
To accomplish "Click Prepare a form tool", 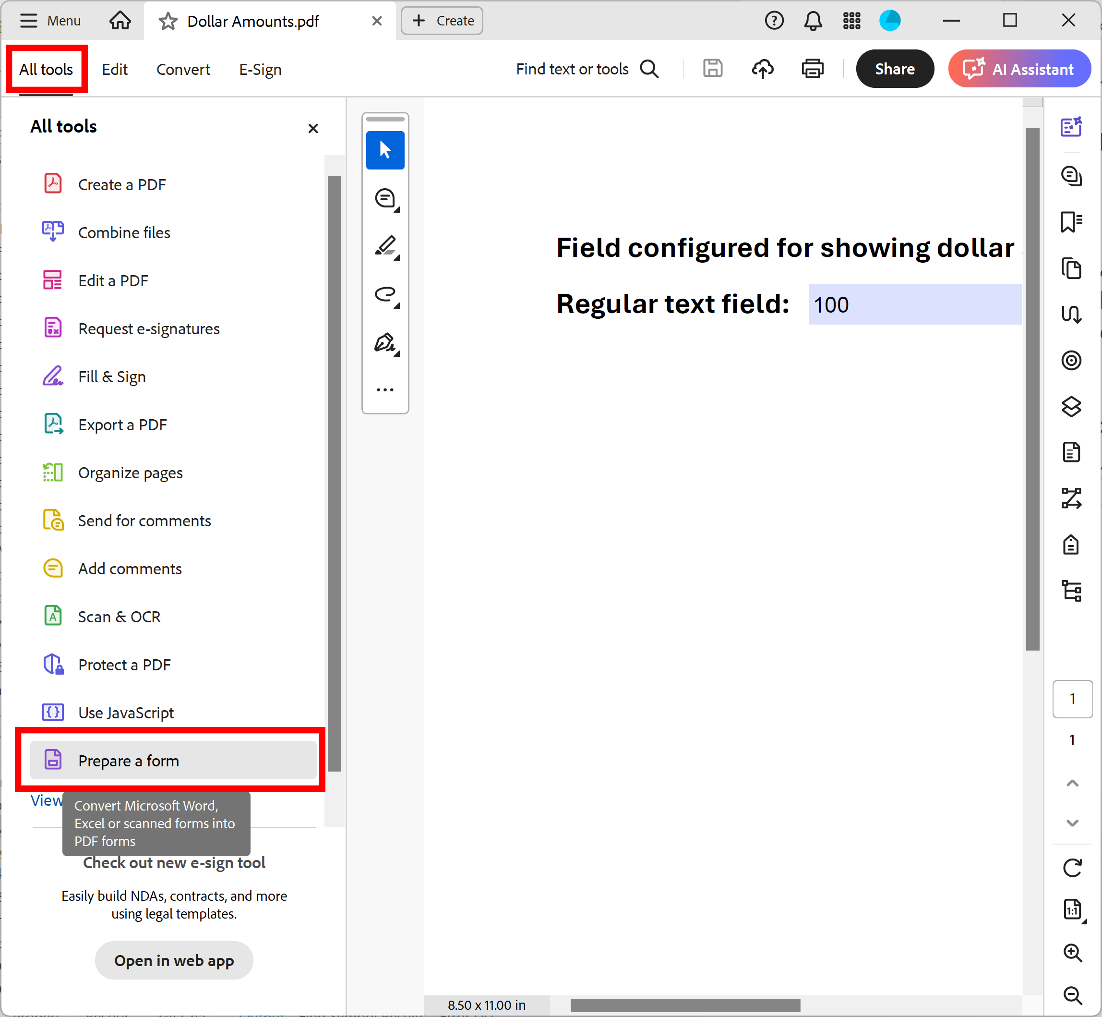I will coord(173,760).
